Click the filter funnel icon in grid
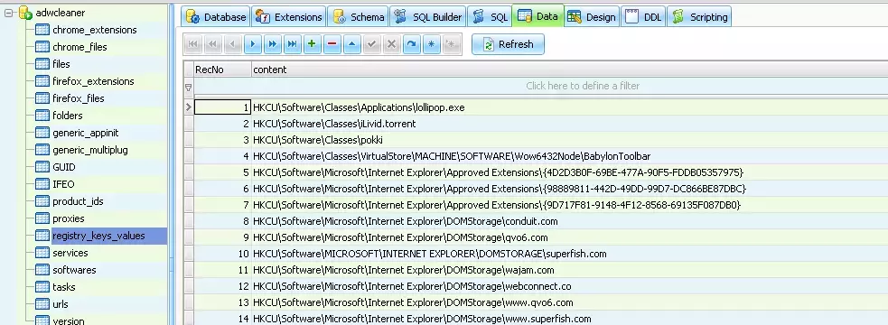 [189, 88]
